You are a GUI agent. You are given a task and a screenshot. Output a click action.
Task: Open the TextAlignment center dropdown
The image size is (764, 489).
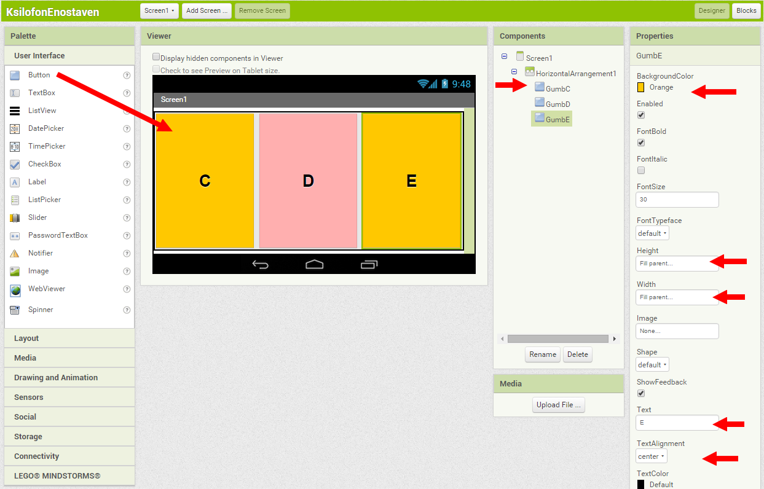click(652, 456)
